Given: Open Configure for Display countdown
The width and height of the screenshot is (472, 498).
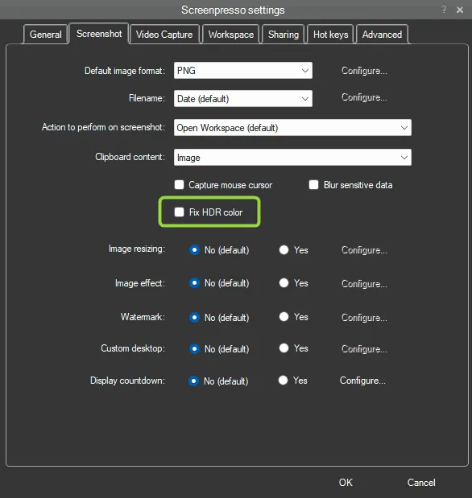Looking at the screenshot, I should click(362, 381).
